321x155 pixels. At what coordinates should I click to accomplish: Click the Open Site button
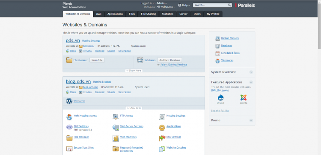click(x=97, y=60)
